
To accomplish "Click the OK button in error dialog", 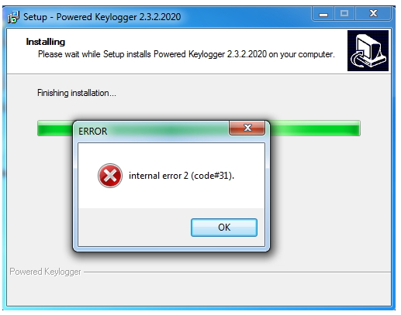I will (x=224, y=228).
